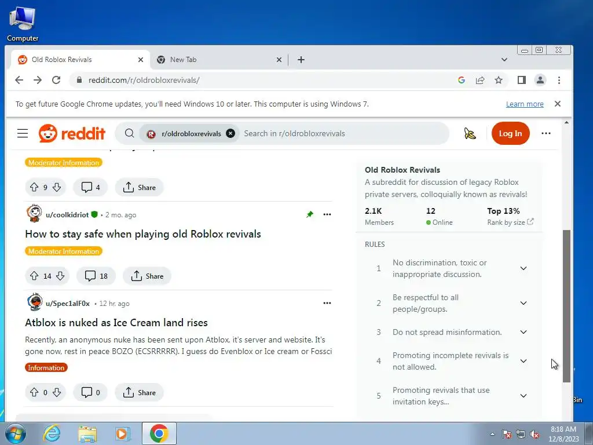Click the Google icon in address bar
Screen dimensions: 593x445
tap(462, 80)
